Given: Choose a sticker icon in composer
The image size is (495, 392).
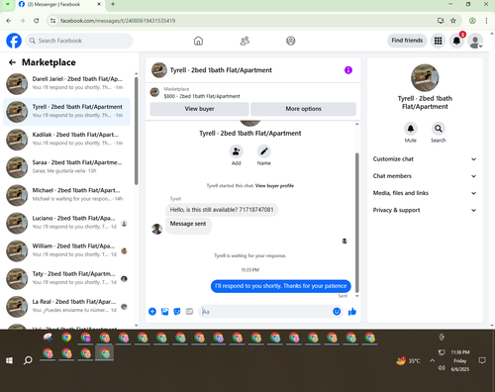Looking at the screenshot, I should tap(177, 312).
